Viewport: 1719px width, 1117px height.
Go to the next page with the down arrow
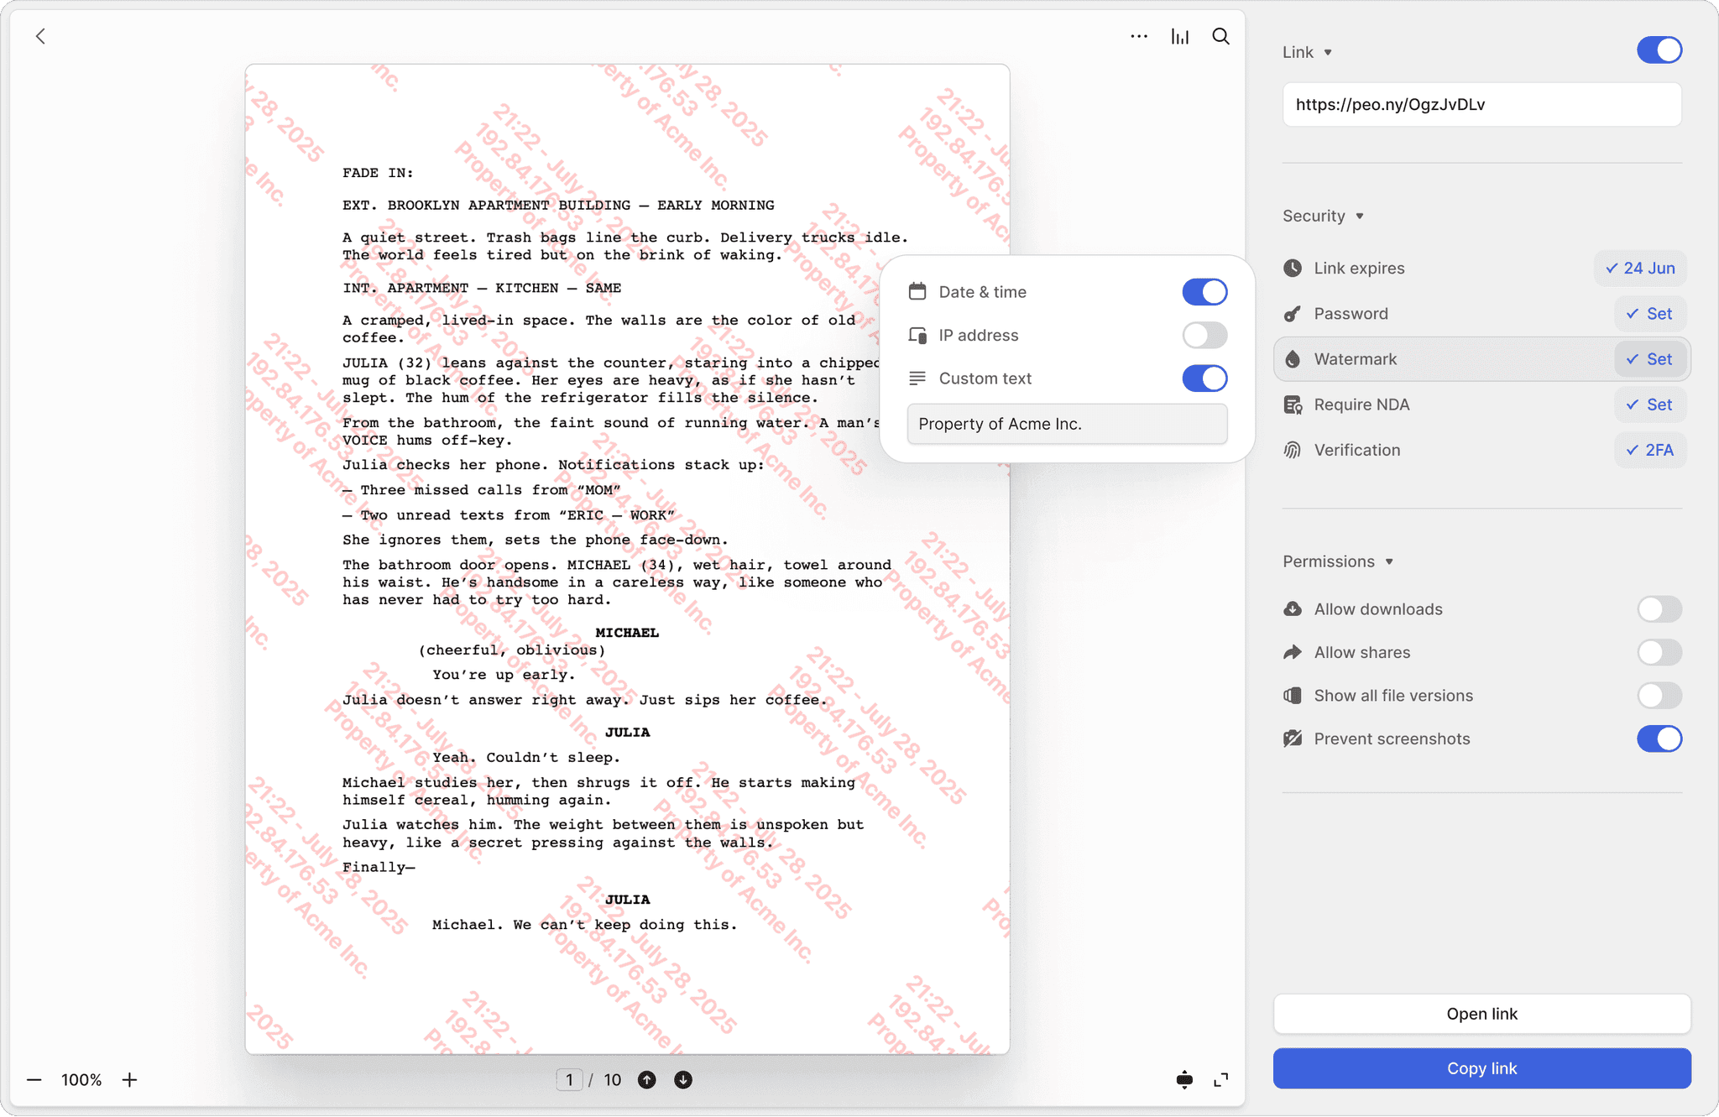tap(682, 1080)
